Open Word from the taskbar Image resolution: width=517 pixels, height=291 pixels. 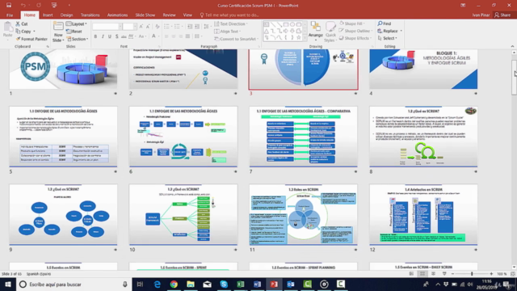pyautogui.click(x=257, y=284)
